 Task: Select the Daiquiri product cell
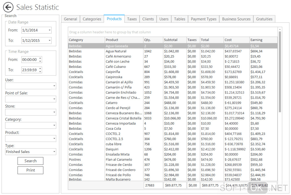coord(124,149)
